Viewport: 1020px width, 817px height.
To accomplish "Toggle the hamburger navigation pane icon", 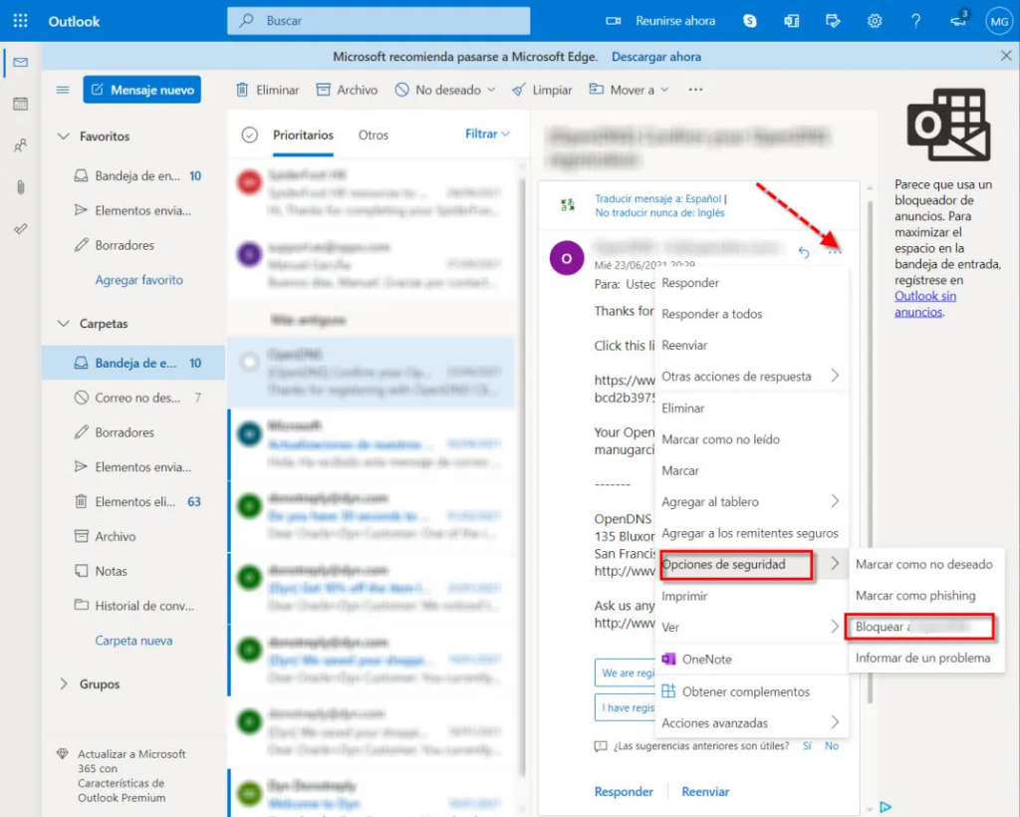I will point(63,90).
